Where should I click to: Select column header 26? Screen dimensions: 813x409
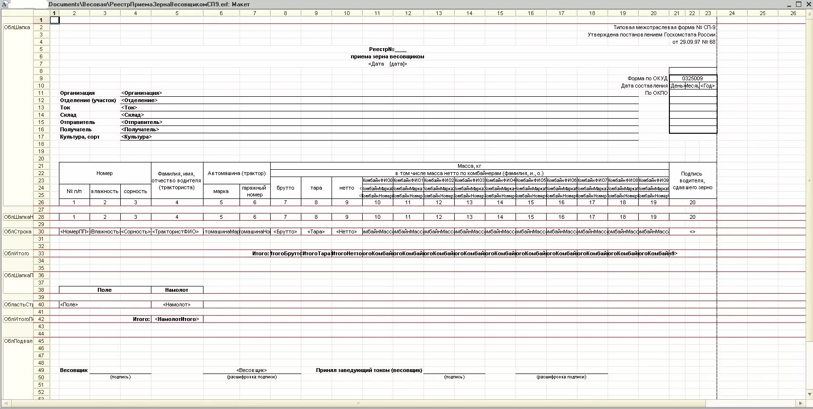[793, 13]
